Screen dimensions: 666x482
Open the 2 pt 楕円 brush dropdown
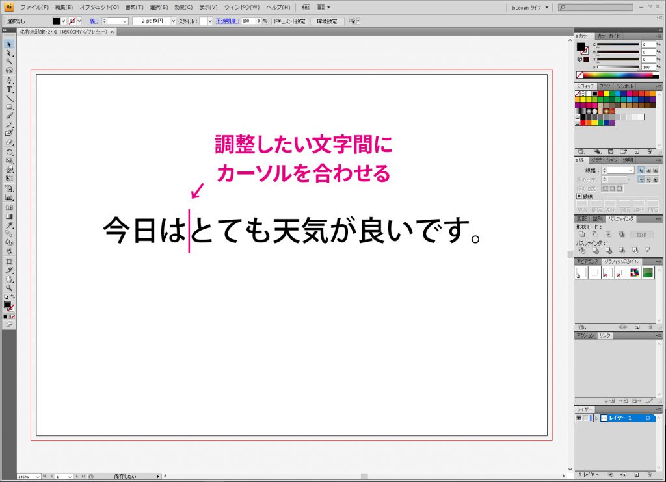point(173,21)
